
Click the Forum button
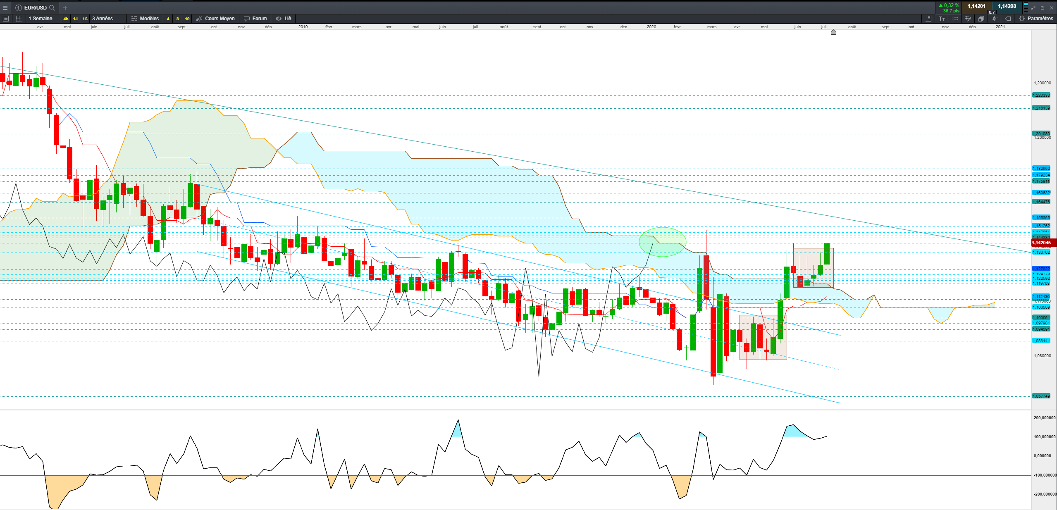tap(255, 19)
